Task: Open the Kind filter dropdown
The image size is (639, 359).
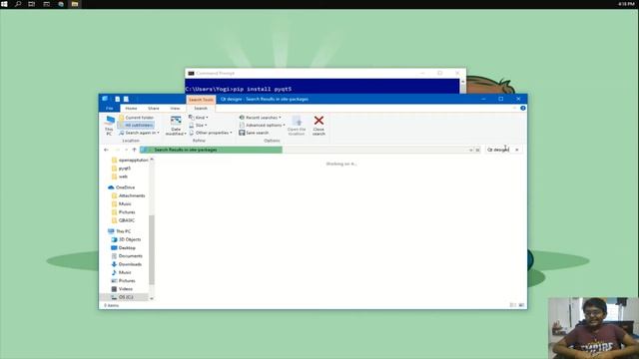Action: [x=199, y=118]
